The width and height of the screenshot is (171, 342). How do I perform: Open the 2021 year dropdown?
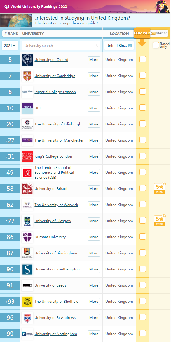(x=10, y=46)
